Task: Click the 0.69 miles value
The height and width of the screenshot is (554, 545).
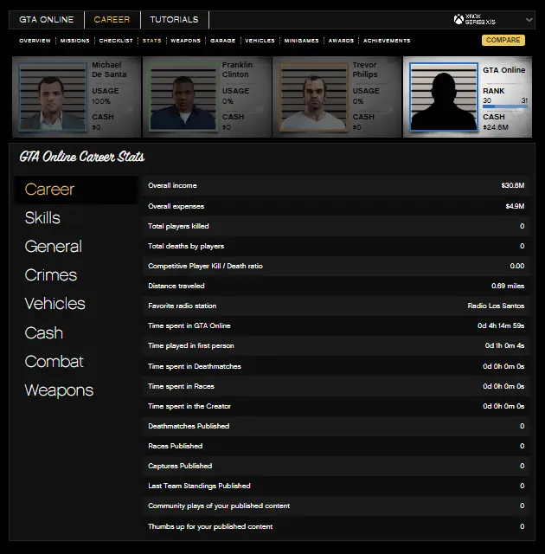Action: point(508,286)
